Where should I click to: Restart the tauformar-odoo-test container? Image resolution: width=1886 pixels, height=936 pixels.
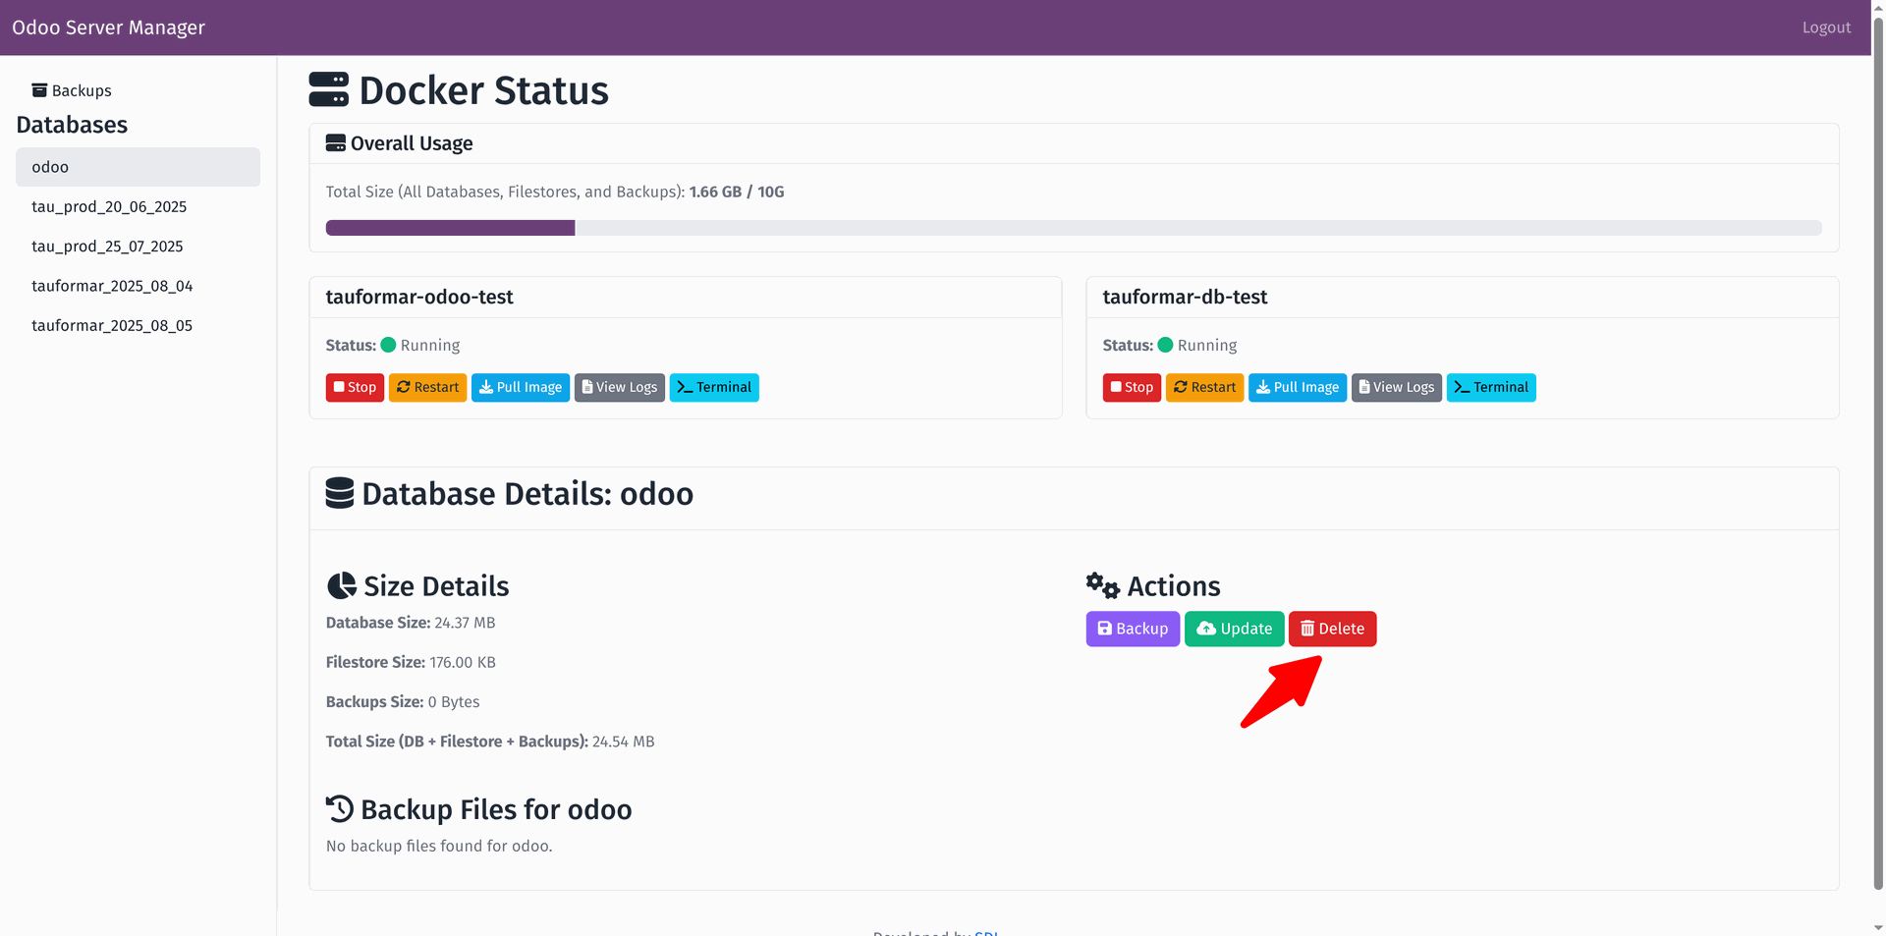[x=427, y=387]
